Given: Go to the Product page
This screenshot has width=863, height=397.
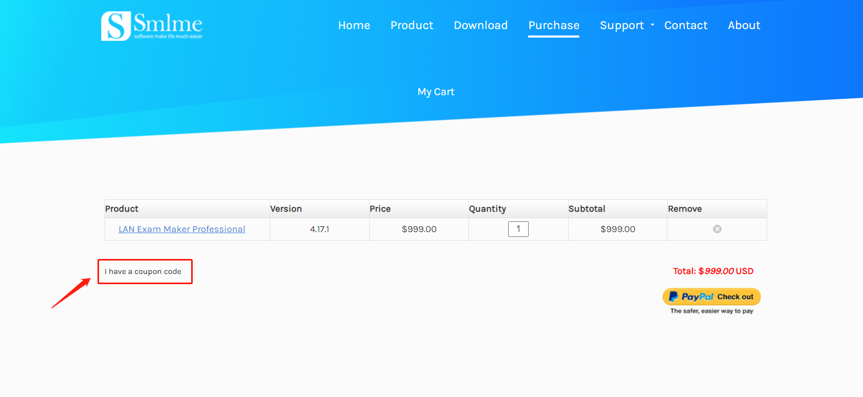Looking at the screenshot, I should 412,25.
